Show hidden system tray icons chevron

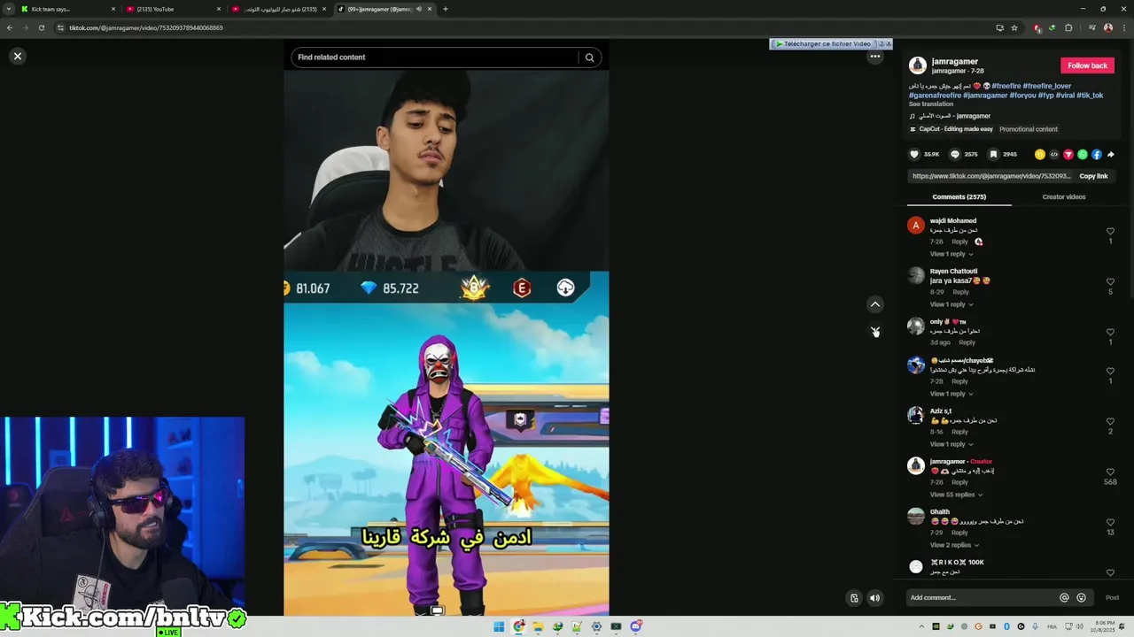(x=921, y=626)
